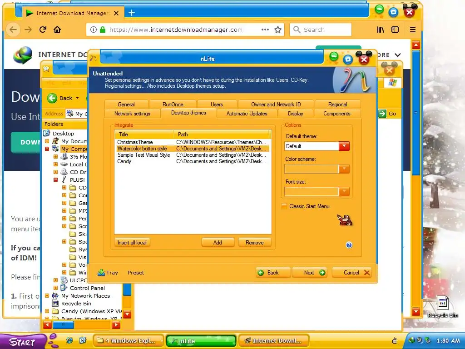Click the Firefox forward arrow
The image size is (465, 349).
28,30
